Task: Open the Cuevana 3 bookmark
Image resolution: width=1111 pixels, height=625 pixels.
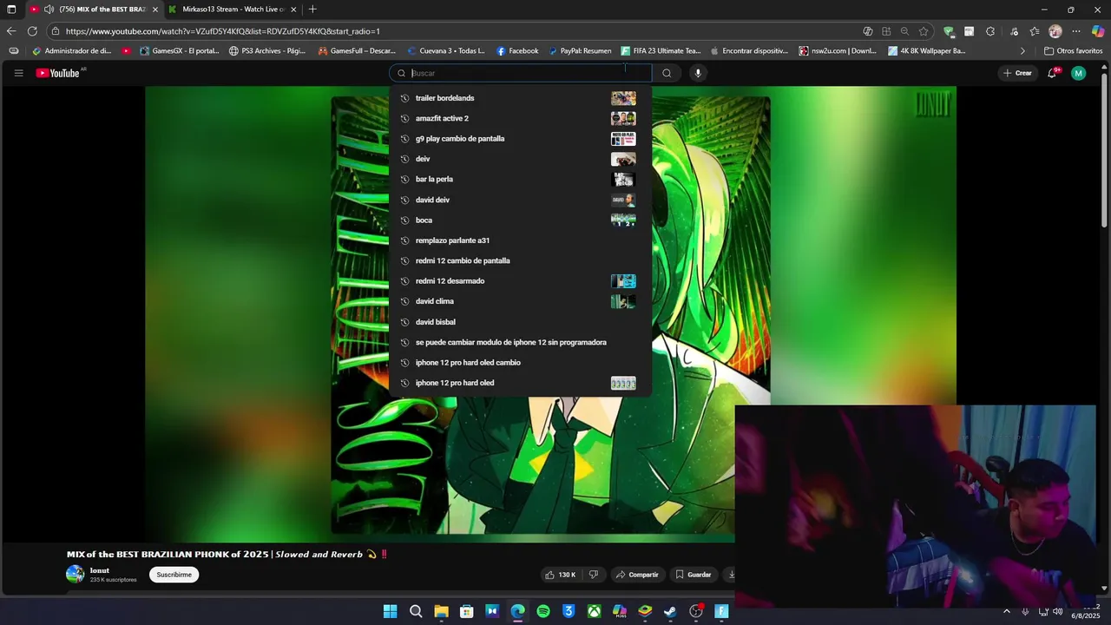Action: (445, 51)
